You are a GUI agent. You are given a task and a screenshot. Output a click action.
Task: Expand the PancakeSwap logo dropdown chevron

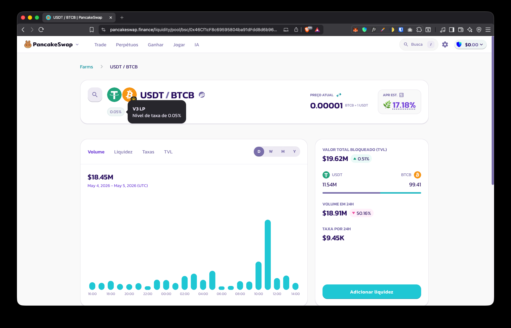pos(77,44)
